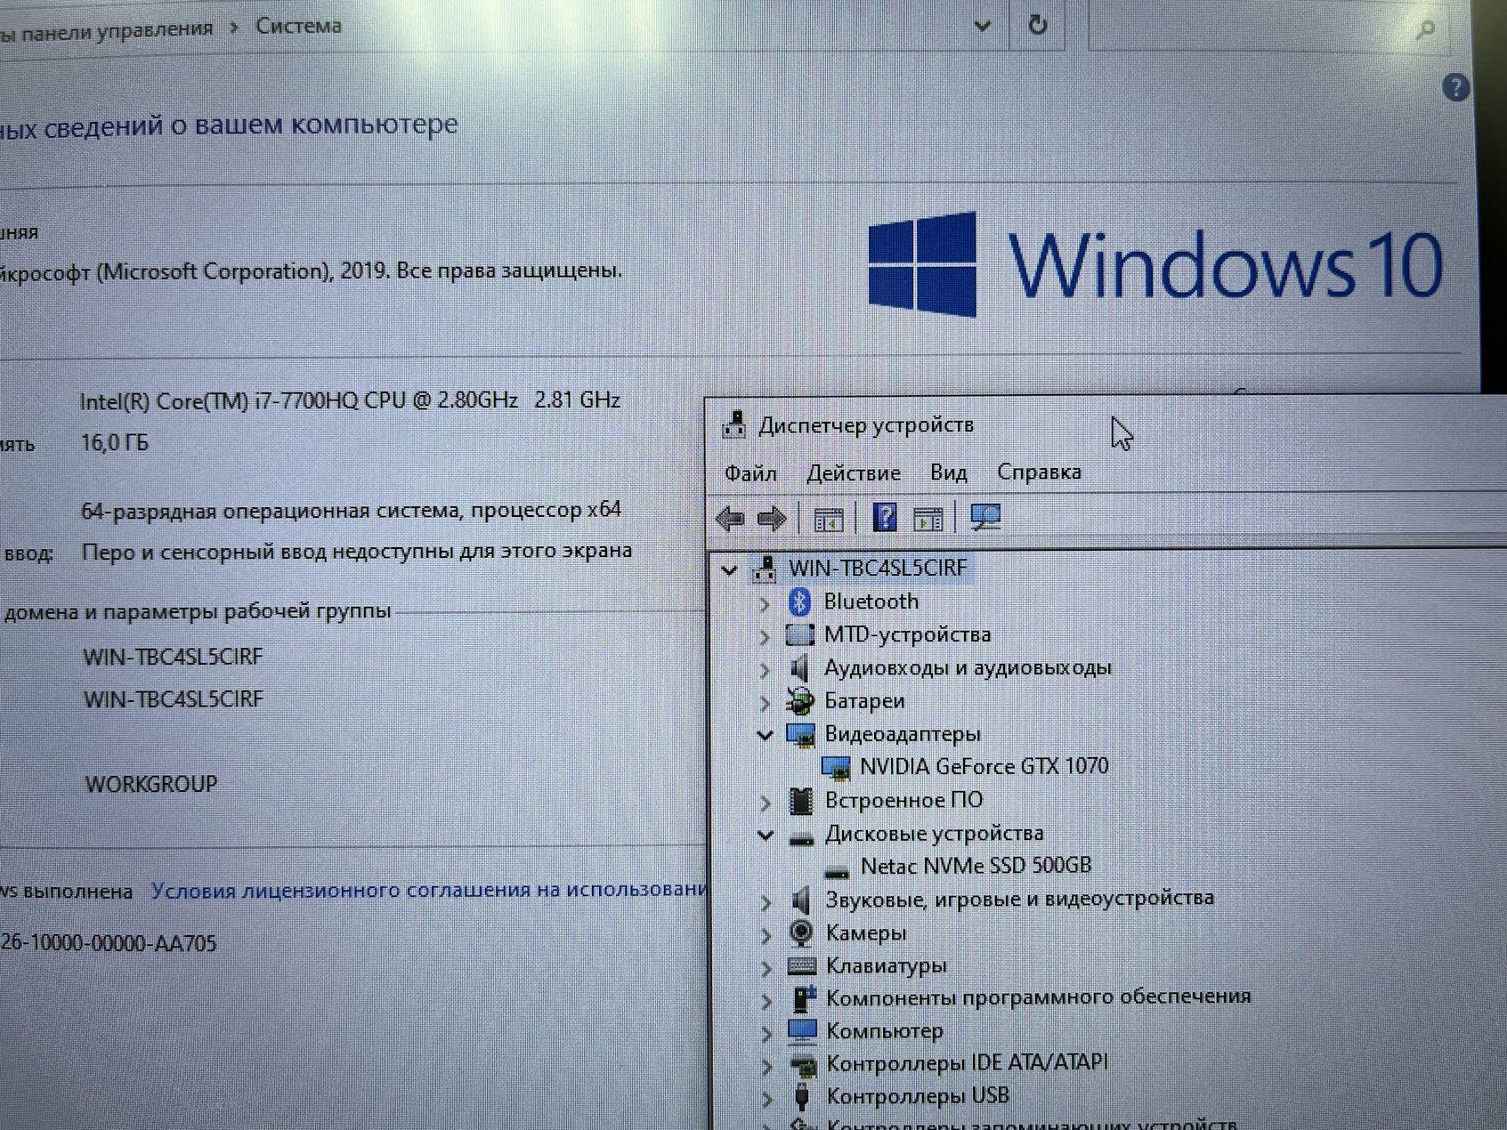1507x1130 pixels.
Task: Click the Контроллеры USB plug icon
Action: (x=801, y=1095)
